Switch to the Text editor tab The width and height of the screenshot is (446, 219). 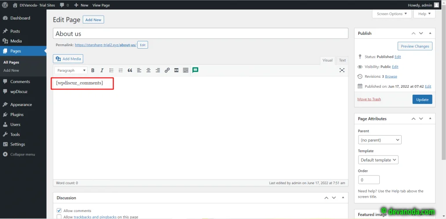342,60
